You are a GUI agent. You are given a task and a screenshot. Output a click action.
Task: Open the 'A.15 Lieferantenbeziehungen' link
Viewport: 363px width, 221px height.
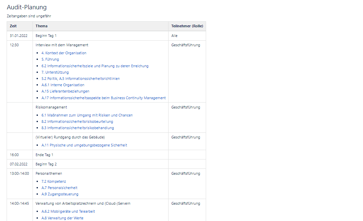pyautogui.click(x=65, y=91)
